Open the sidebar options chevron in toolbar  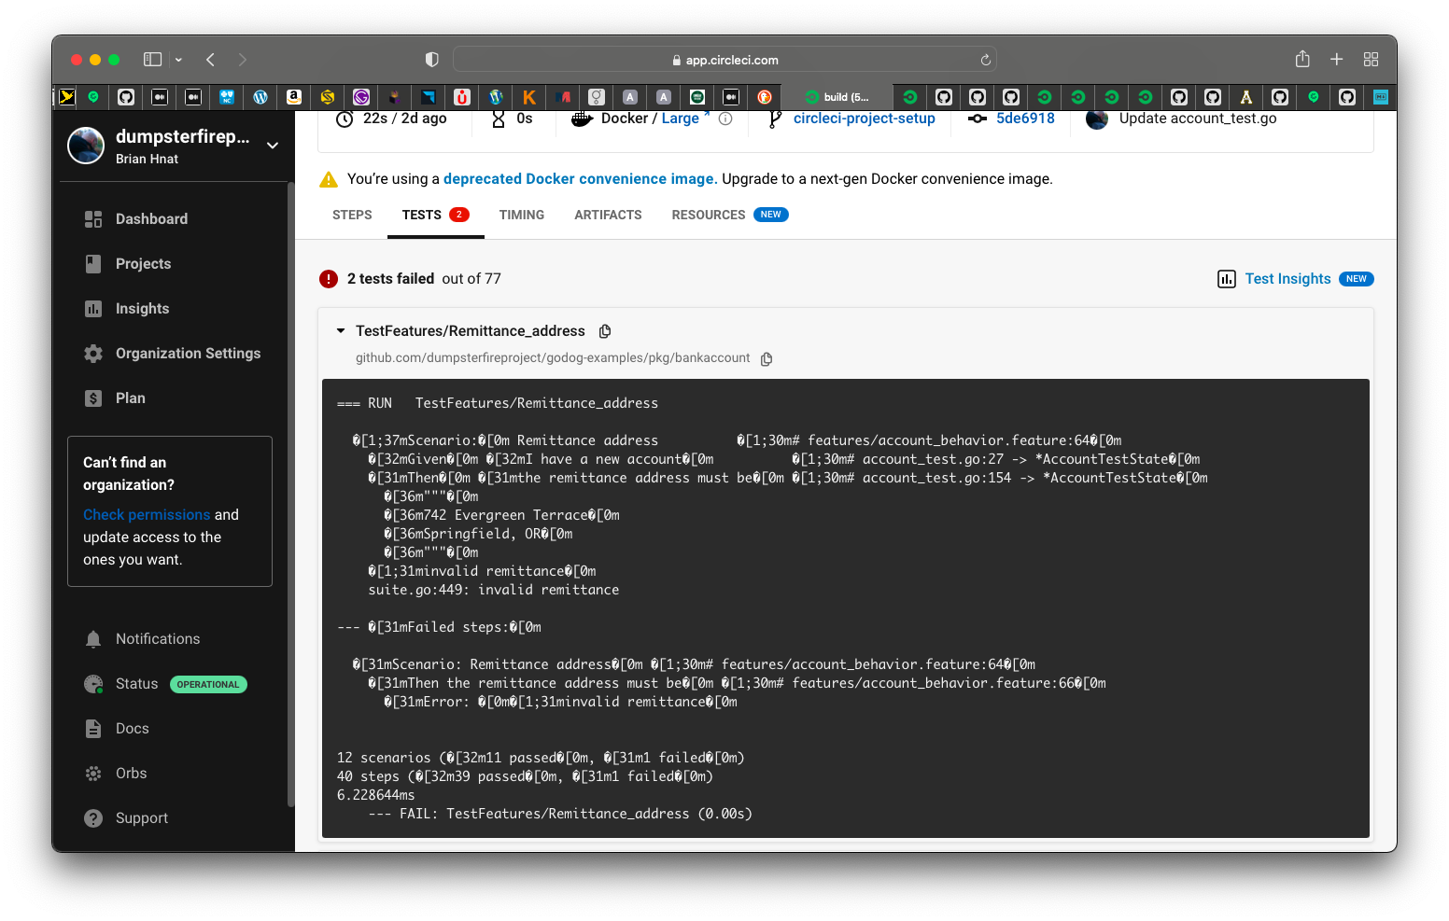pos(178,60)
